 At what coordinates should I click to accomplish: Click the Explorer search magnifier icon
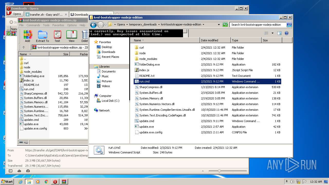(x=289, y=25)
